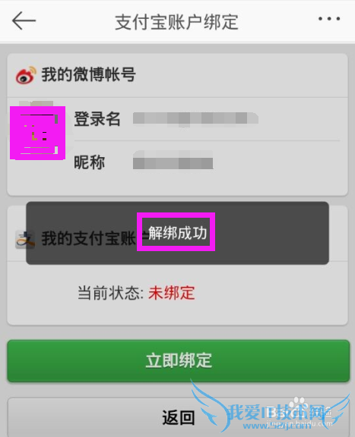Click the 返回 button

[x=178, y=417]
